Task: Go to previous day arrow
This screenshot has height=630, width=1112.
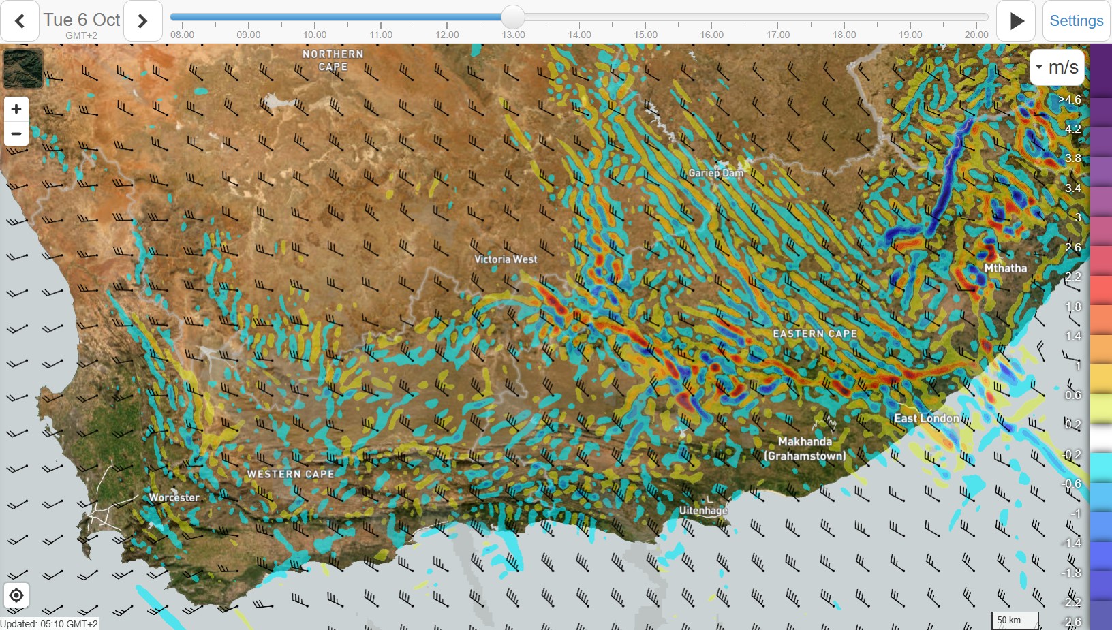Action: [x=20, y=21]
